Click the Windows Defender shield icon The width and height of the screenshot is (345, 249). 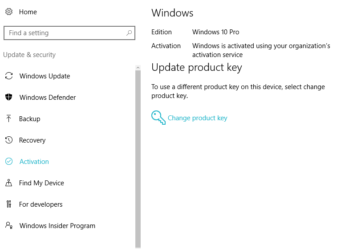pyautogui.click(x=9, y=98)
